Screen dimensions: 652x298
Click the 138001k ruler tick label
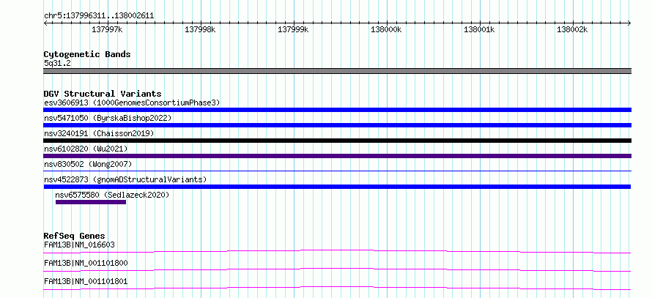pyautogui.click(x=479, y=29)
